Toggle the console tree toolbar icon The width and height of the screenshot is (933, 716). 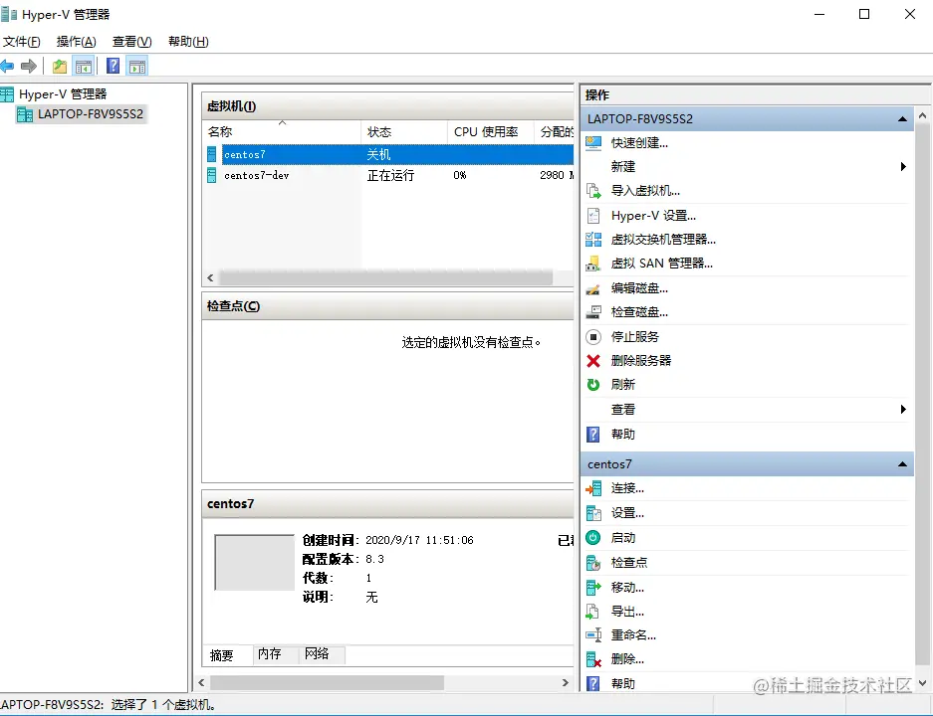(x=84, y=66)
